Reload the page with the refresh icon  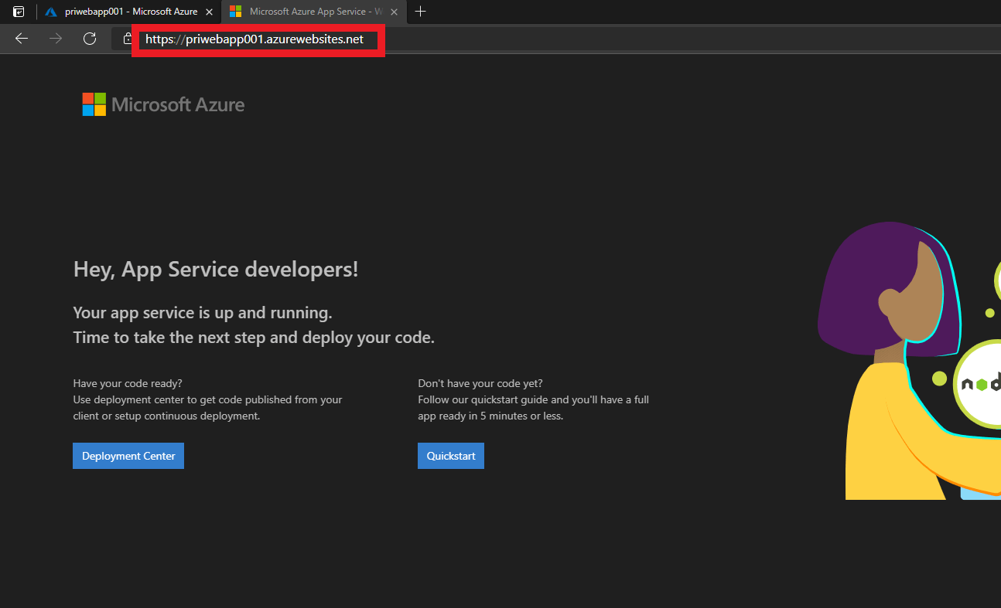pos(90,39)
